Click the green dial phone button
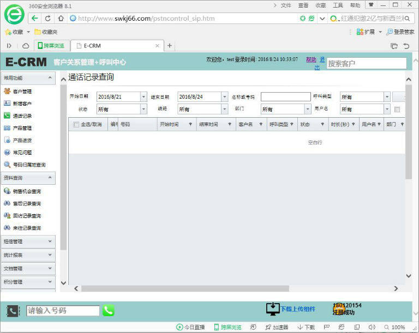Screen dimensions: 419x333 click(x=109, y=310)
